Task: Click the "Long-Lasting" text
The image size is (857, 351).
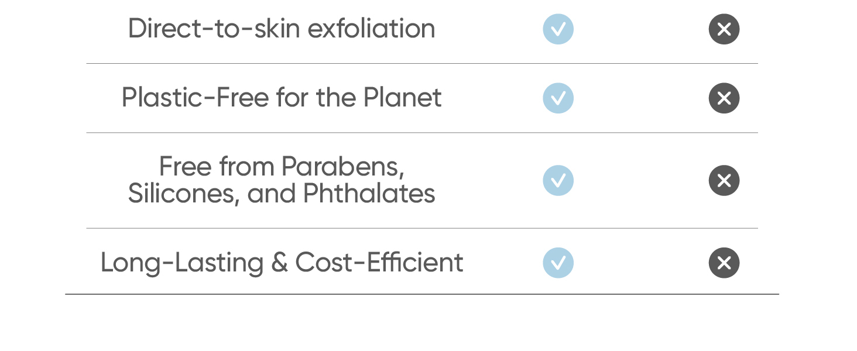Action: click(181, 263)
